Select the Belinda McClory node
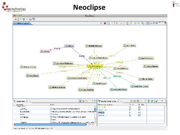The height and width of the screenshot is (135, 180). tap(94, 46)
